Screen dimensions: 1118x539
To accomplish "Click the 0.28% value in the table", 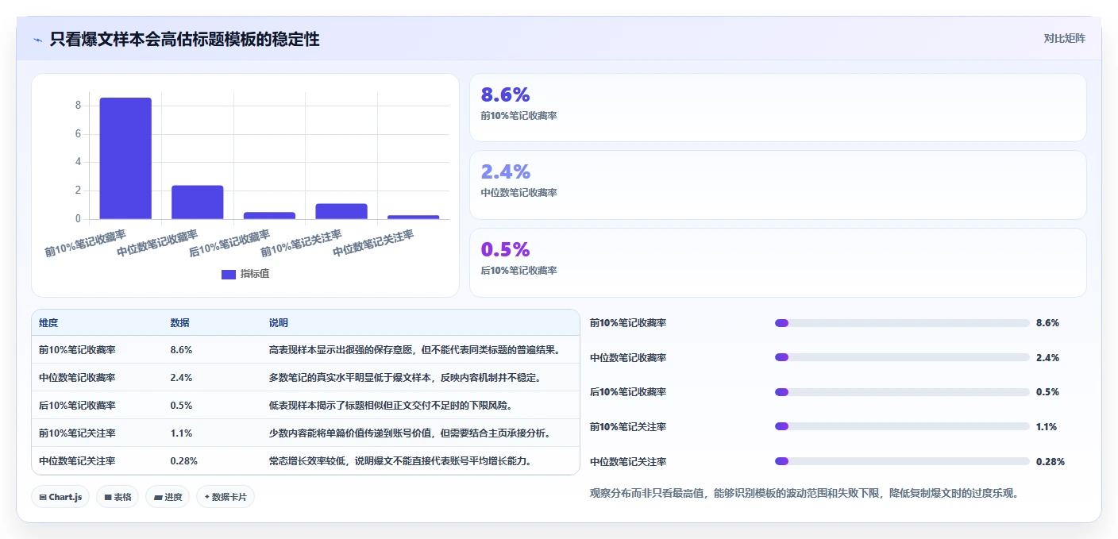I will [x=183, y=461].
